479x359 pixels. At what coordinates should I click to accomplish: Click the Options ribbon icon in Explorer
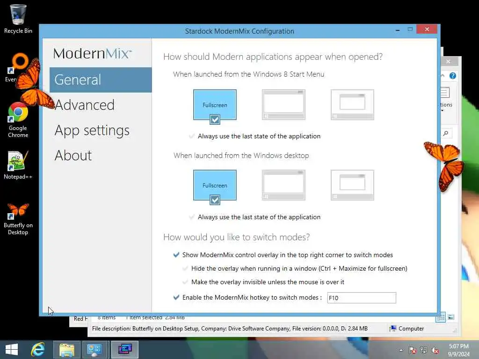445,93
